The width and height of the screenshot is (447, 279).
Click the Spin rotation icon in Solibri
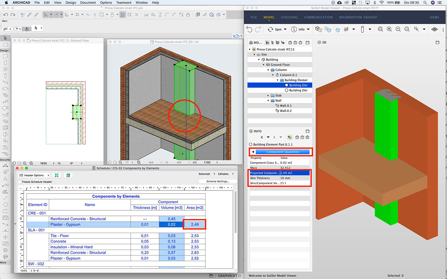(x=271, y=29)
